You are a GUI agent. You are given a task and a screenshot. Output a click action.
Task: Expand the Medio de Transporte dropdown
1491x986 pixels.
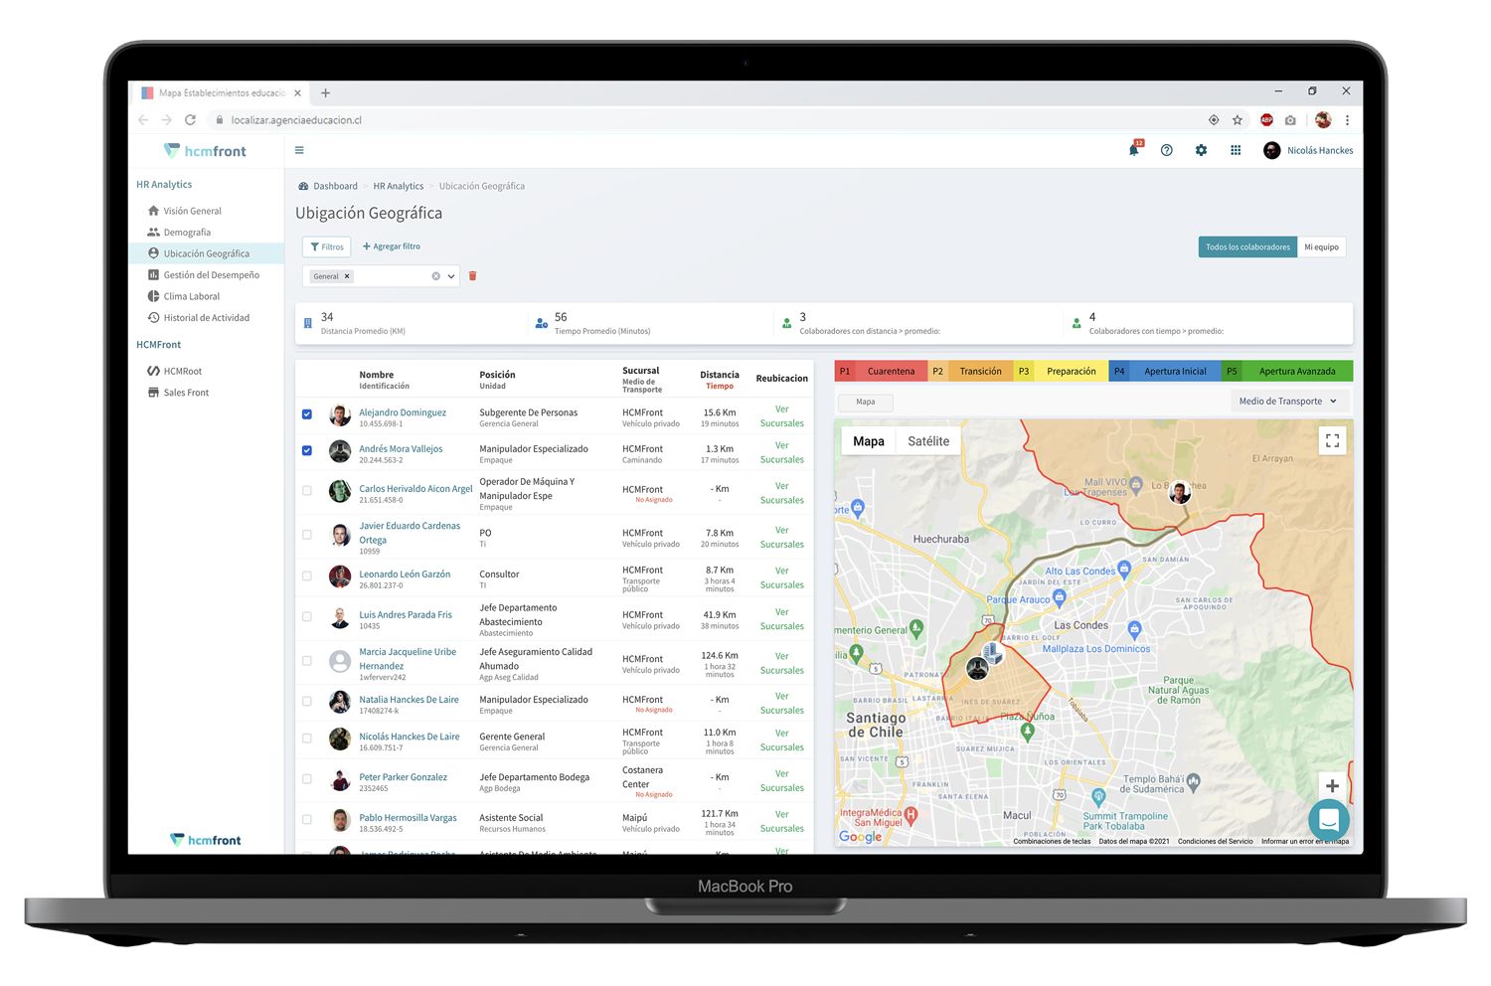1287,402
